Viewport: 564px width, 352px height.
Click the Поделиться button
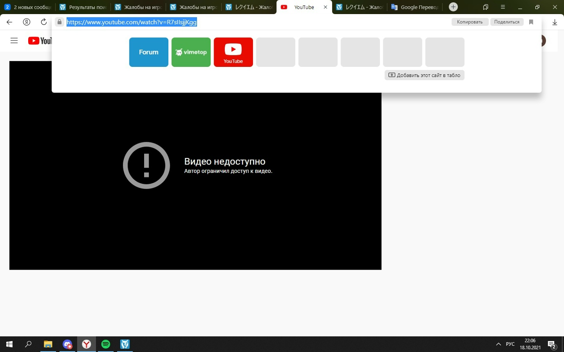tap(507, 22)
